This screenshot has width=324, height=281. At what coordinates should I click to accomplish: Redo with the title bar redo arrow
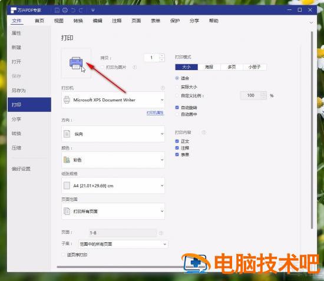tap(81, 10)
